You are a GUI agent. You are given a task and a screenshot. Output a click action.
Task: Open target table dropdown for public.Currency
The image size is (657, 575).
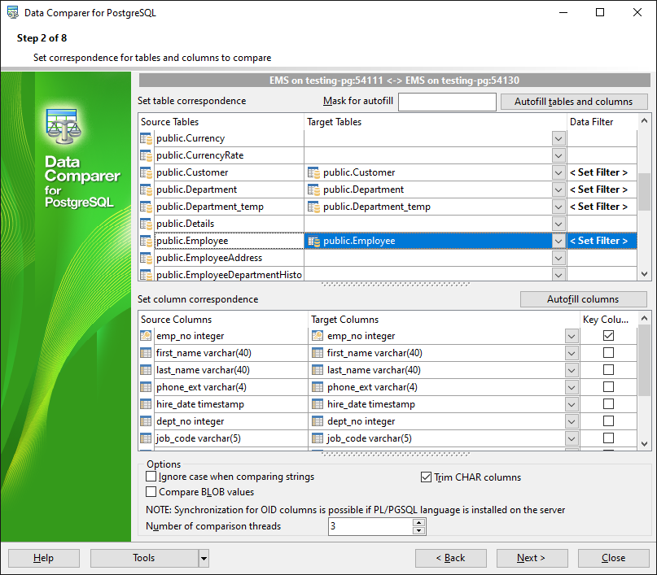pos(558,138)
